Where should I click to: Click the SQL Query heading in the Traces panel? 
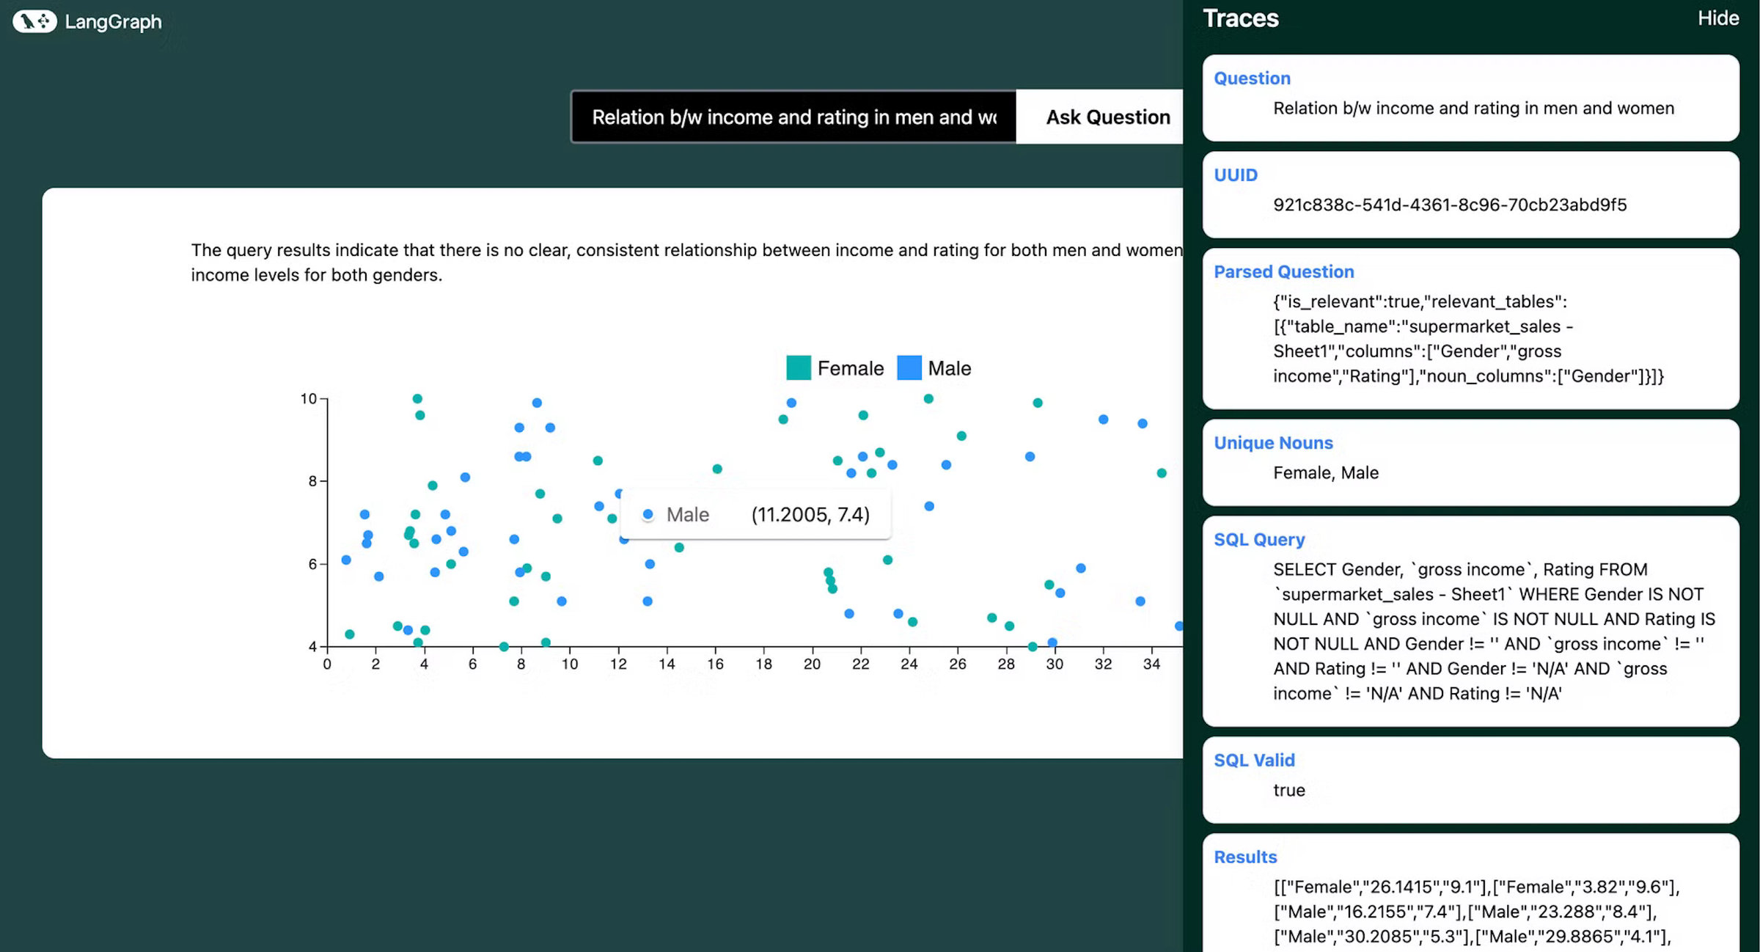click(1259, 539)
